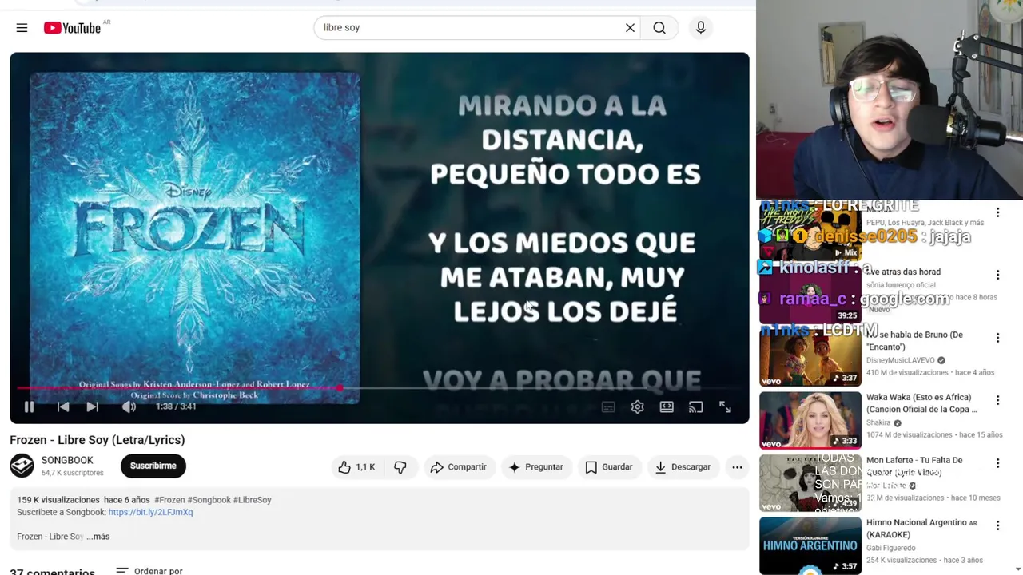Start voice search with the microphone icon
This screenshot has width=1023, height=575.
coord(701,28)
